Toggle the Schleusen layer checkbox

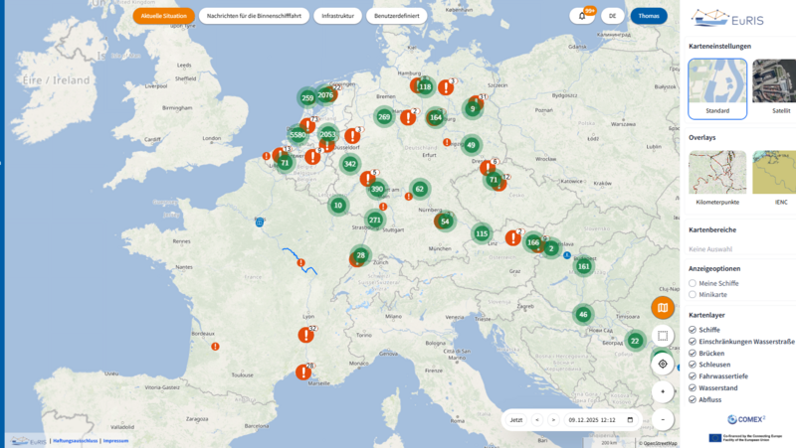pos(693,365)
